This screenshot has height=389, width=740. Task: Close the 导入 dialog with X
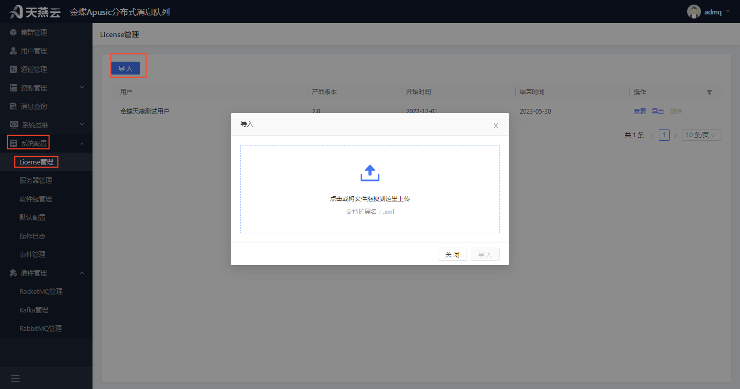tap(496, 125)
